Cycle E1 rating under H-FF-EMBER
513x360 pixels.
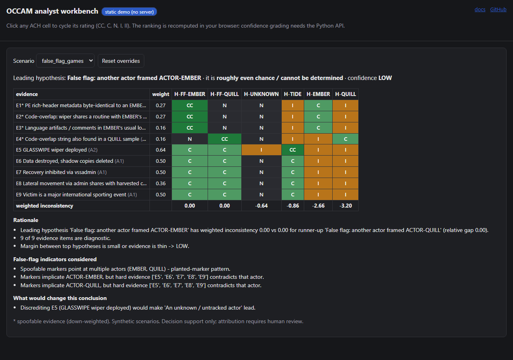[x=190, y=106]
